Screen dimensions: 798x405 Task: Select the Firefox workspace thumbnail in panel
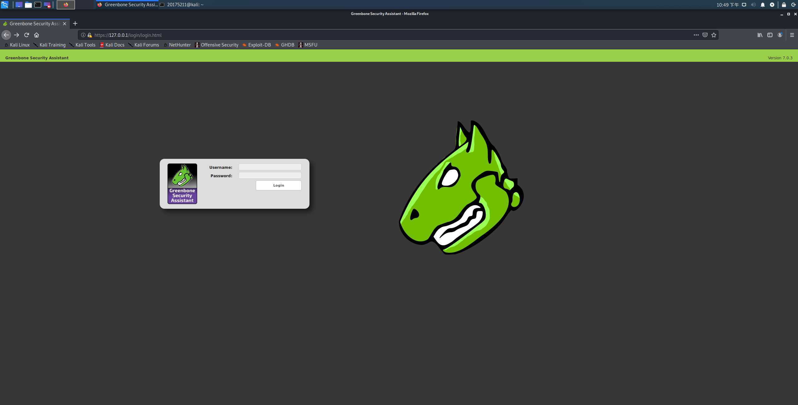(x=66, y=5)
